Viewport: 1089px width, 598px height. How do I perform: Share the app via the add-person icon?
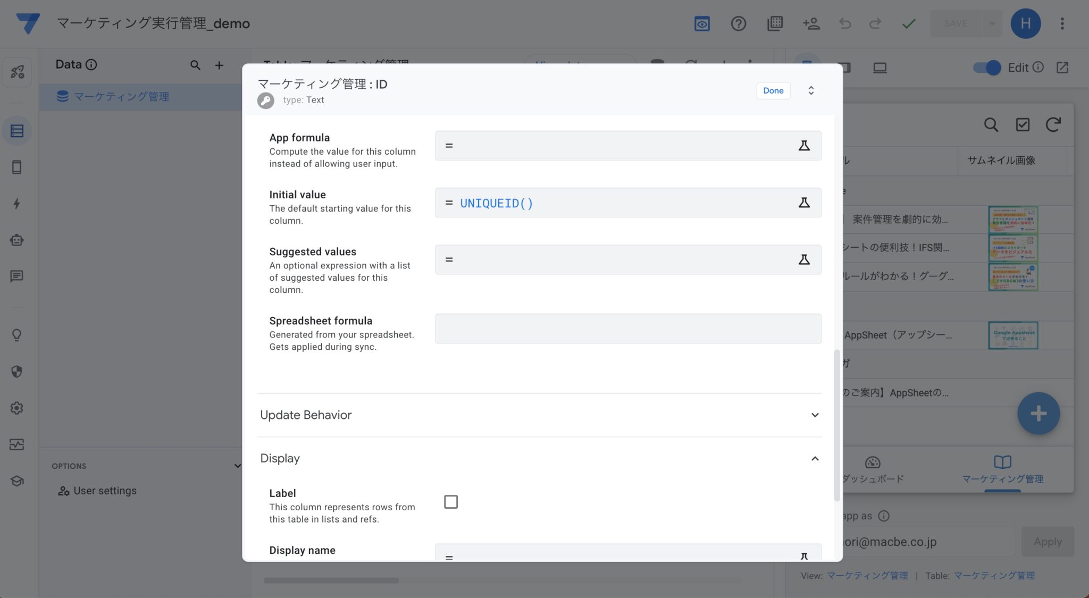click(x=810, y=23)
